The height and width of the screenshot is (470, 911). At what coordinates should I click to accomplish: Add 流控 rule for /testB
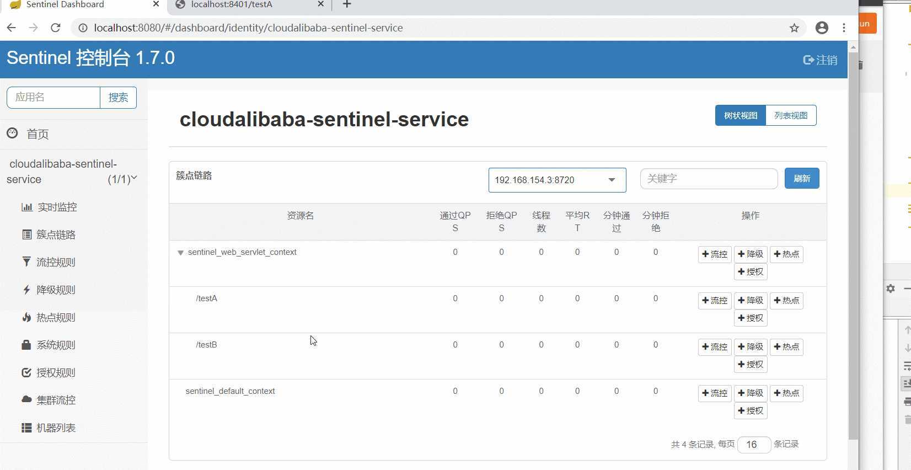pyautogui.click(x=715, y=347)
